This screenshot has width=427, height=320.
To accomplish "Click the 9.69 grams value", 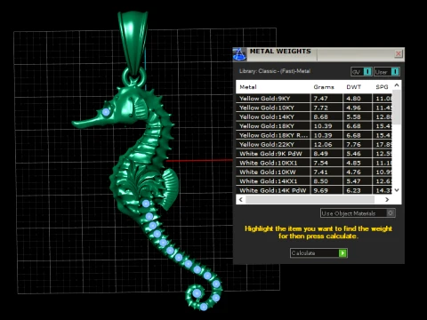I will pos(320,190).
